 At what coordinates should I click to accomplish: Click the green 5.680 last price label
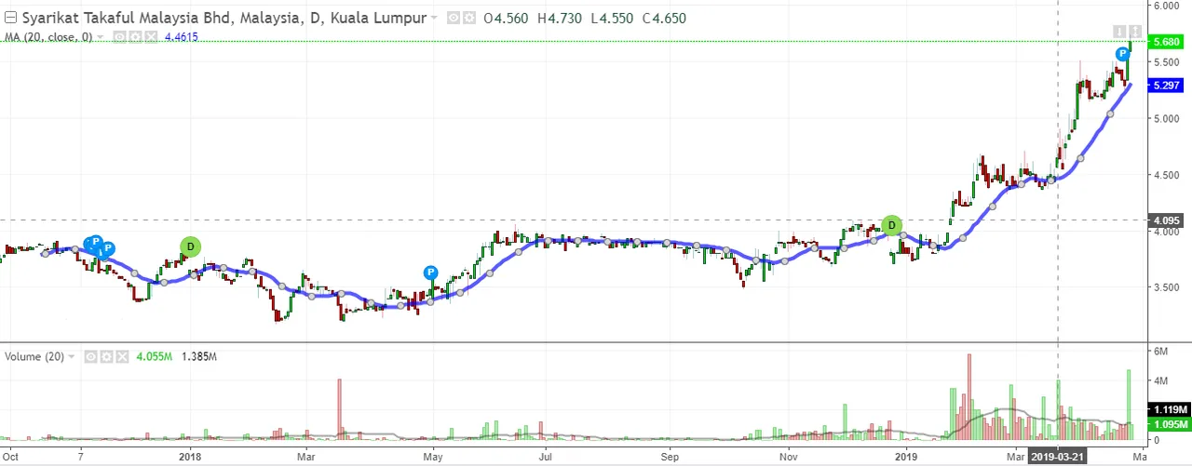tap(1168, 42)
